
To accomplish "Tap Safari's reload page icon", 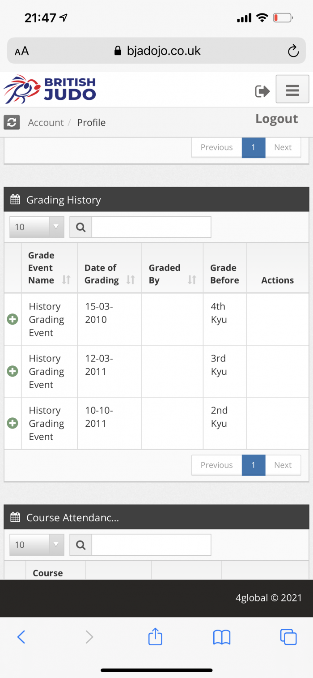I will pyautogui.click(x=293, y=51).
